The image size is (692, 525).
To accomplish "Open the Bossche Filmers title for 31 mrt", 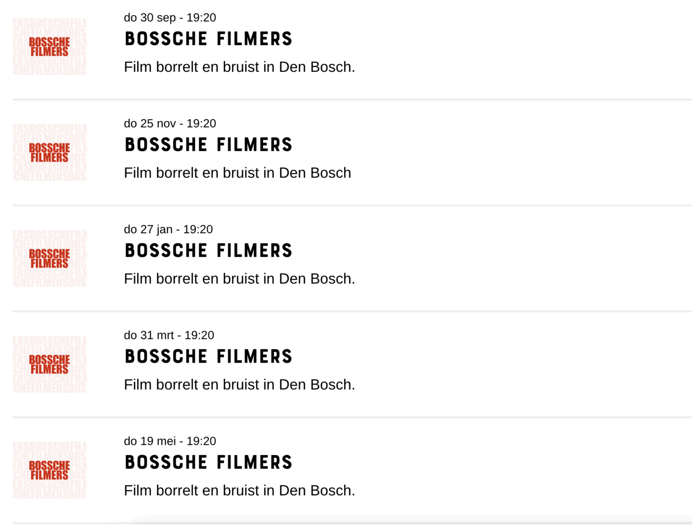I will coord(208,357).
